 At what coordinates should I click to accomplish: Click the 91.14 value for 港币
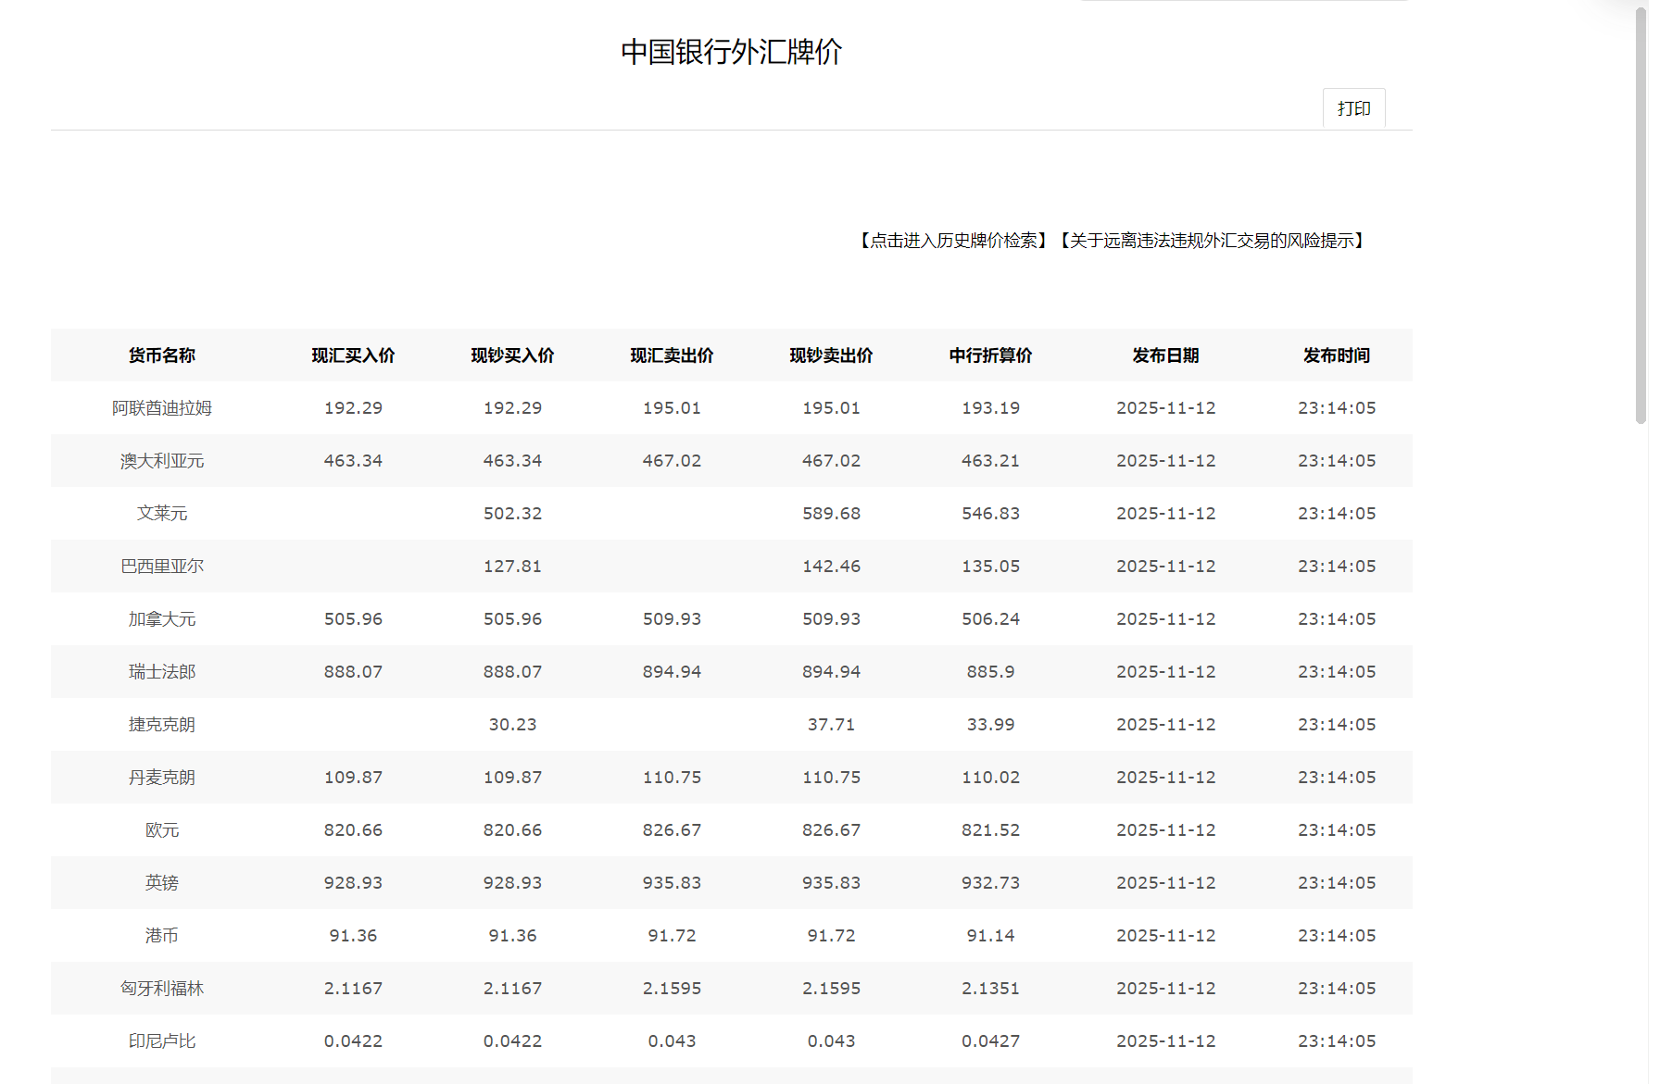click(x=990, y=936)
